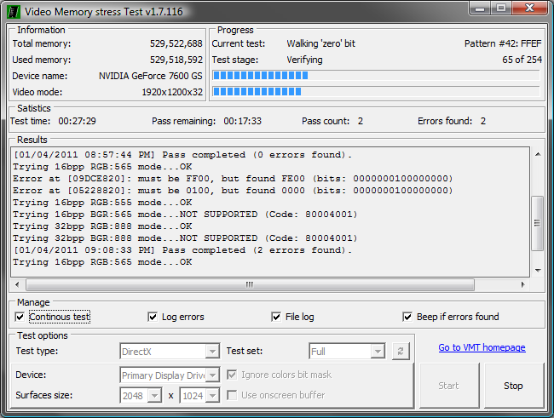The image size is (554, 418).
Task: Open the surface width 2048 dropdown
Action: click(154, 395)
